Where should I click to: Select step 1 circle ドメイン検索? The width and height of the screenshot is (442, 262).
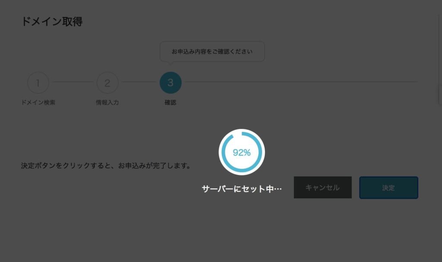38,82
